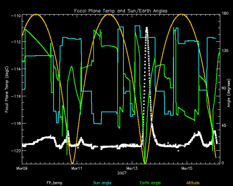
Task: Click the -110 tick on left axis
Action: (16, 15)
